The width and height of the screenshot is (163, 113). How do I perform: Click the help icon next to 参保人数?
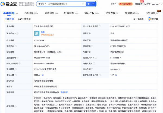click(x=16, y=75)
